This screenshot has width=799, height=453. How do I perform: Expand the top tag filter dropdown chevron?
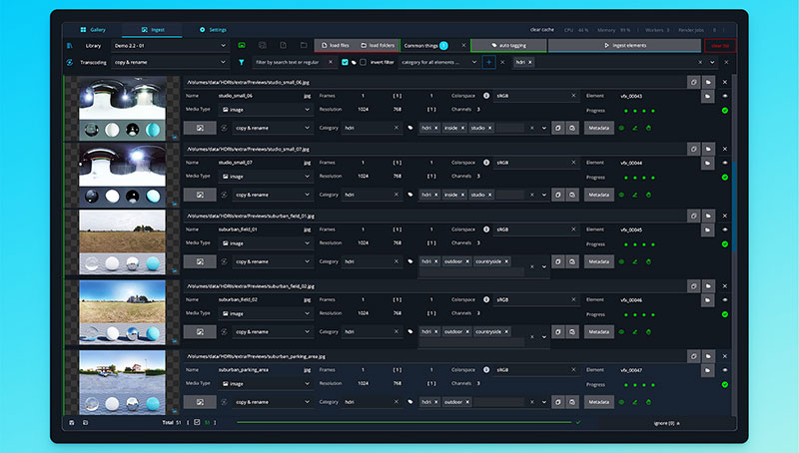tap(712, 62)
